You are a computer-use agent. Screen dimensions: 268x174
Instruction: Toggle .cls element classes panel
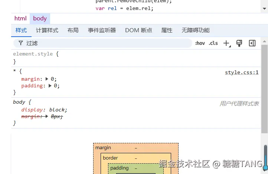click(x=213, y=43)
